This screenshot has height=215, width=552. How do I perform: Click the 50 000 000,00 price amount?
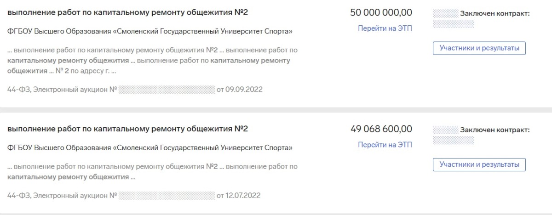381,12
